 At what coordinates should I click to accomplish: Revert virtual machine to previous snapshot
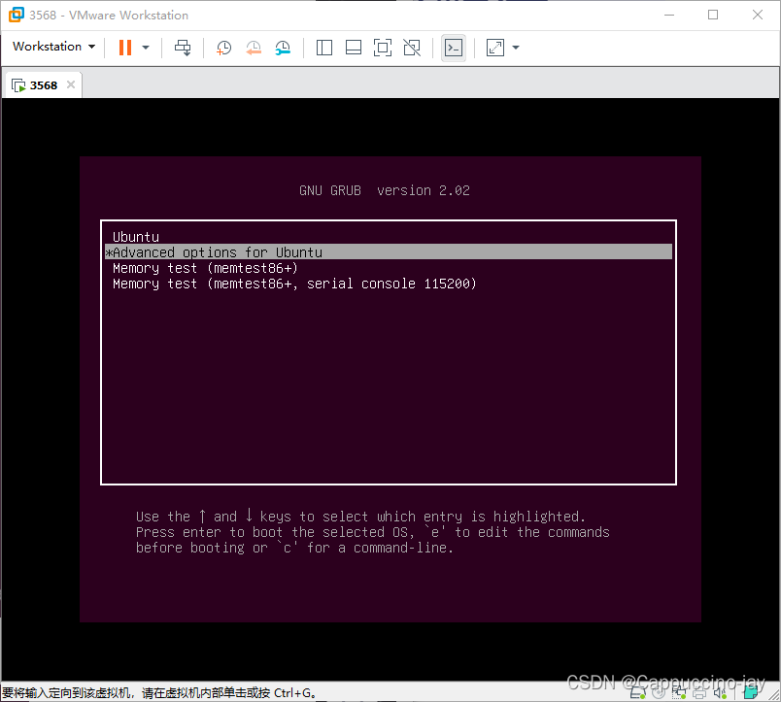click(x=254, y=48)
